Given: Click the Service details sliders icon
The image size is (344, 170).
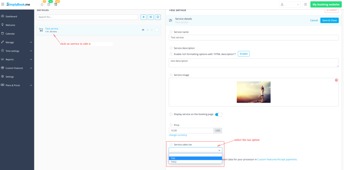Looking at the screenshot, I should click(x=171, y=20).
